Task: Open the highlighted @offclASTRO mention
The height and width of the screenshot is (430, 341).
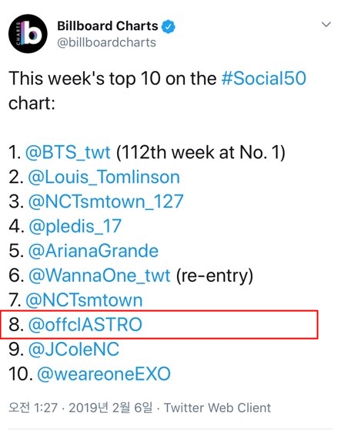Action: (85, 325)
